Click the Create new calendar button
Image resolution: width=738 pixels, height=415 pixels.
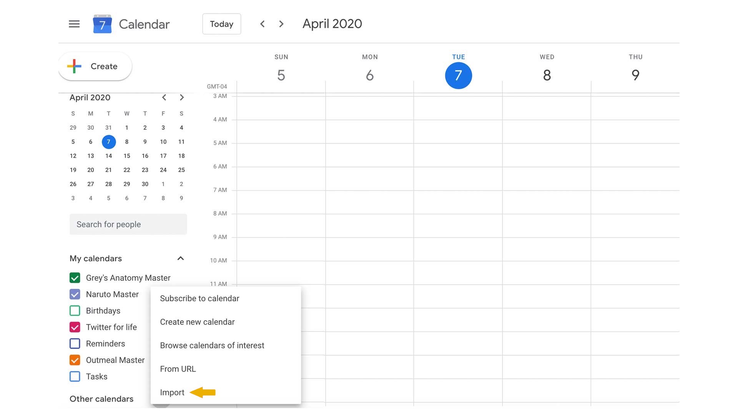[x=197, y=322]
